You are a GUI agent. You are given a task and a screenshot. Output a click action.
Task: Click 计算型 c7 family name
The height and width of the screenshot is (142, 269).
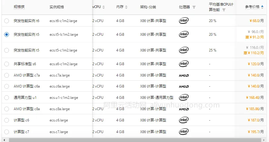(22, 132)
